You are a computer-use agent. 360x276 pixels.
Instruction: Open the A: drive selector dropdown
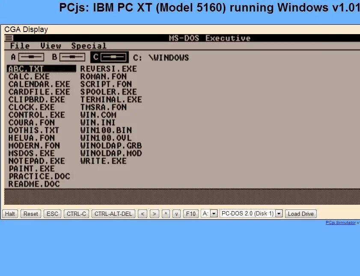point(209,214)
